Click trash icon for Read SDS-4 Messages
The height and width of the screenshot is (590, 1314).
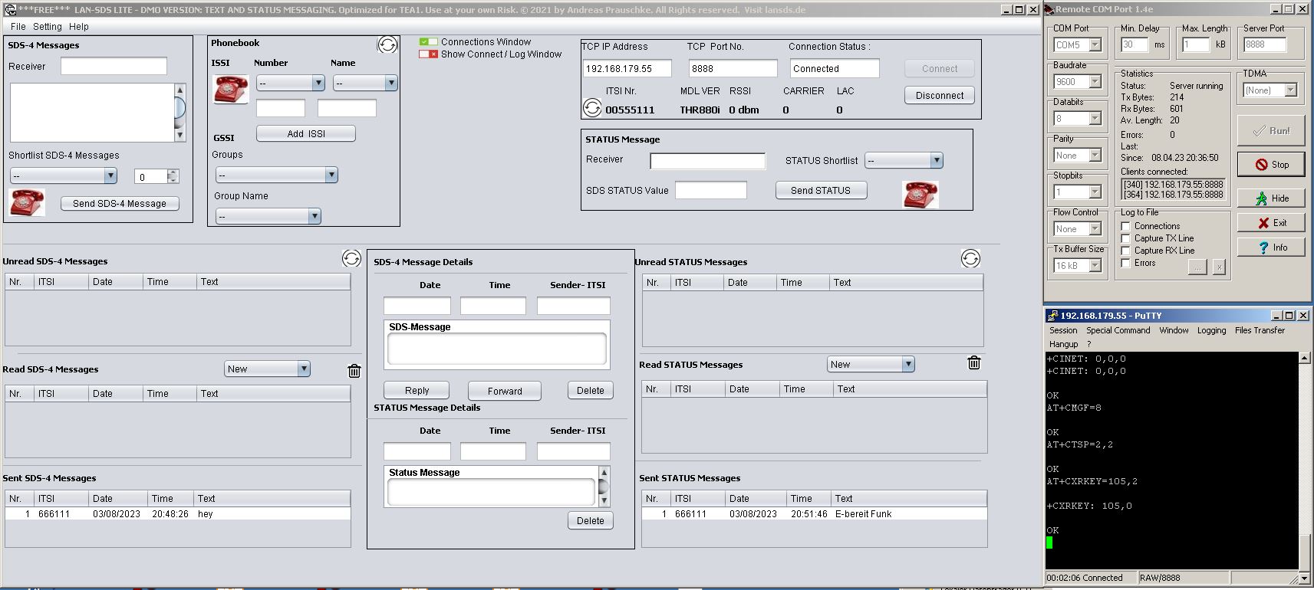point(354,371)
